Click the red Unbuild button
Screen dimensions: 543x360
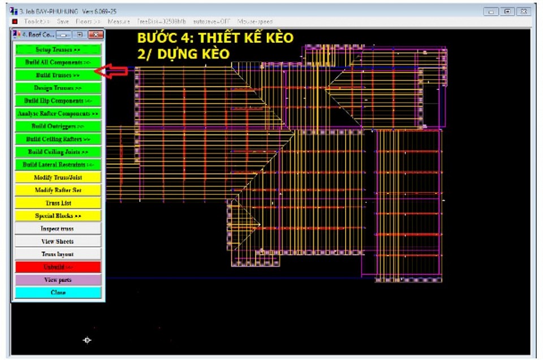[57, 267]
